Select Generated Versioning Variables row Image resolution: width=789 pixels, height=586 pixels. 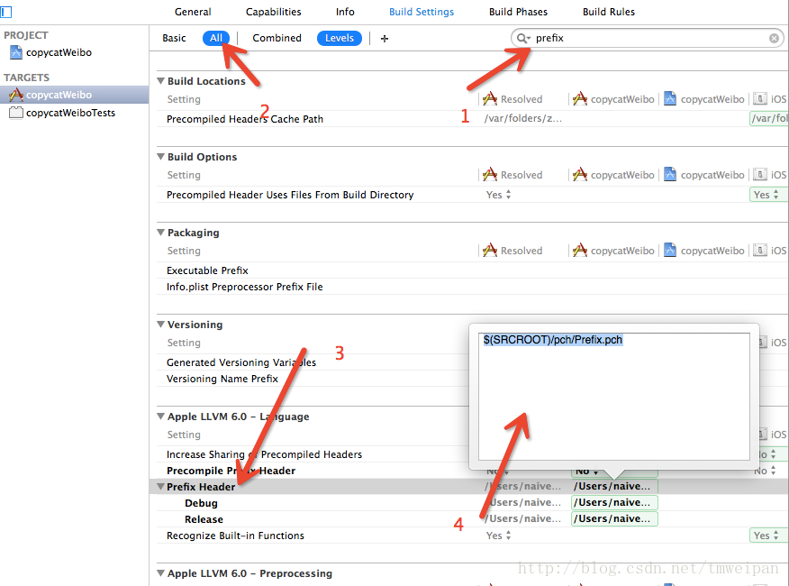[241, 362]
